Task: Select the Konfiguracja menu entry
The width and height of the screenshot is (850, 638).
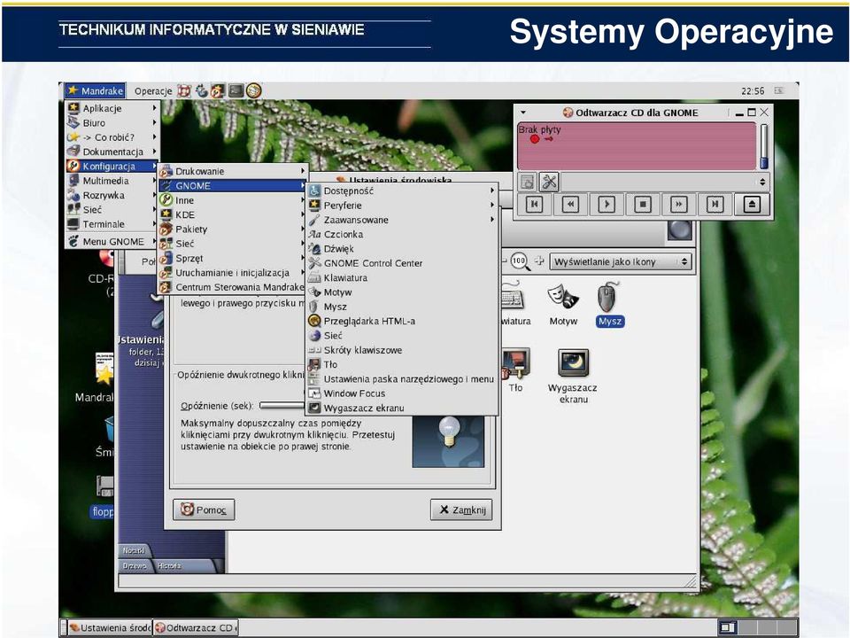Action: (112, 166)
